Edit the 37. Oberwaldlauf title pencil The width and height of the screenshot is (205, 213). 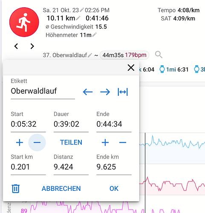click(x=90, y=55)
